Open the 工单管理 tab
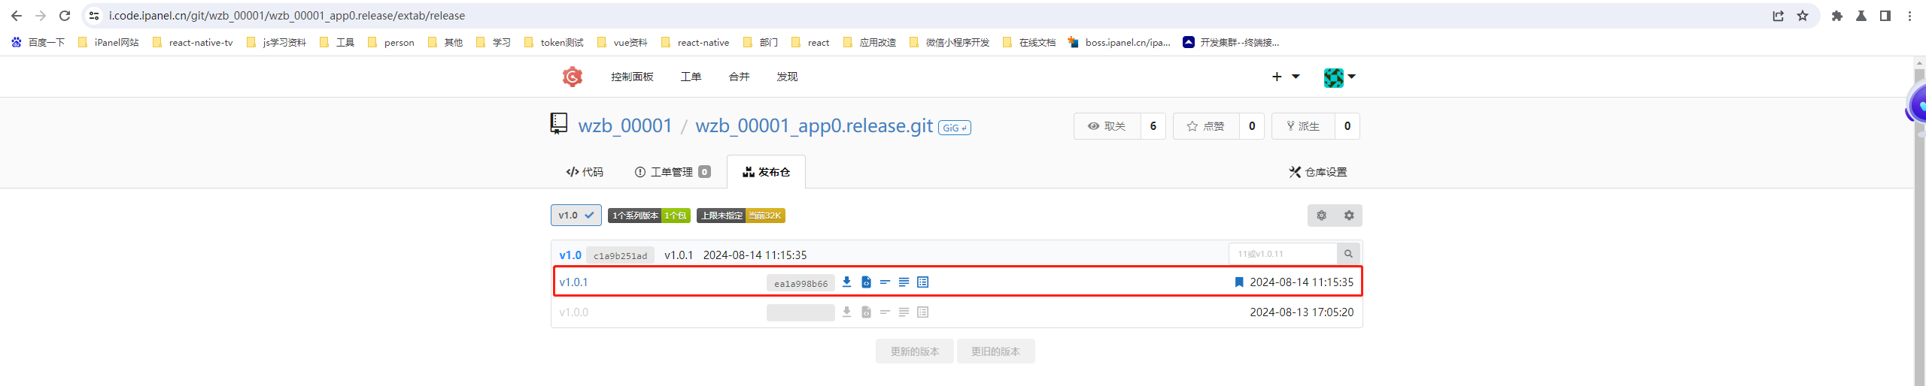Screen dimensions: 1926x386 point(672,172)
